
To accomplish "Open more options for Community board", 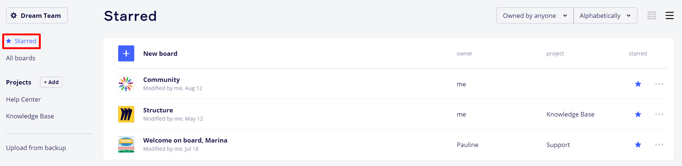I will point(659,84).
